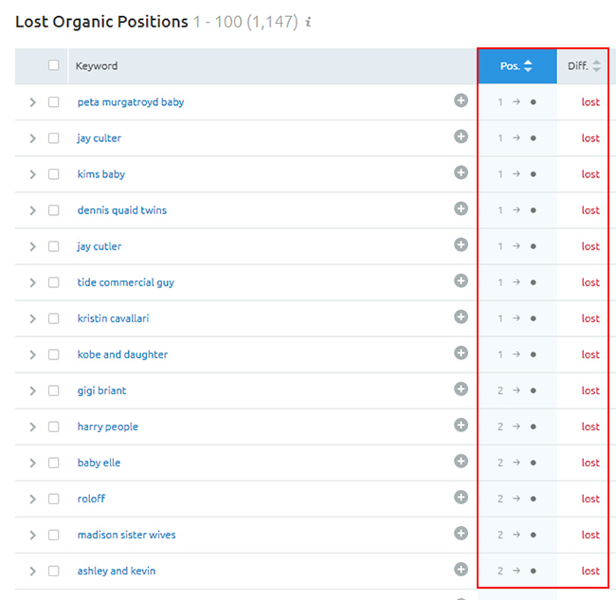The height and width of the screenshot is (600, 616).
Task: Click Keyword column header
Action: [x=97, y=66]
